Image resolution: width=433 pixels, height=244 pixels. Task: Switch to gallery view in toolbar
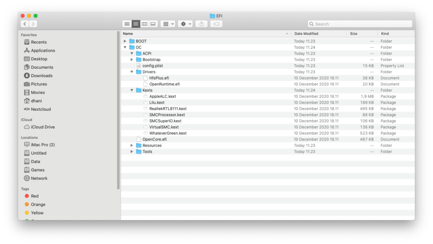coord(153,24)
